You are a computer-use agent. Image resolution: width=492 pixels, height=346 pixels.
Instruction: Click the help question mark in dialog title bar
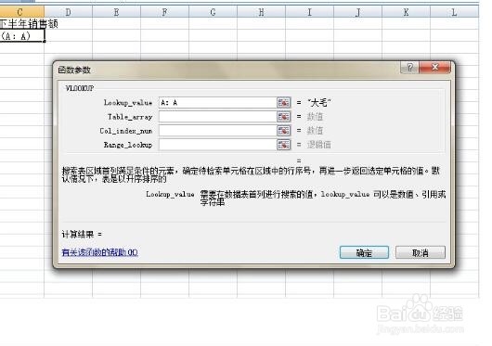coord(409,67)
